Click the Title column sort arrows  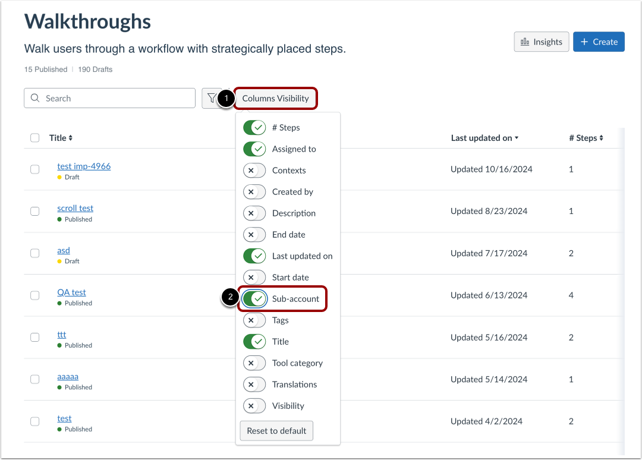click(x=71, y=137)
